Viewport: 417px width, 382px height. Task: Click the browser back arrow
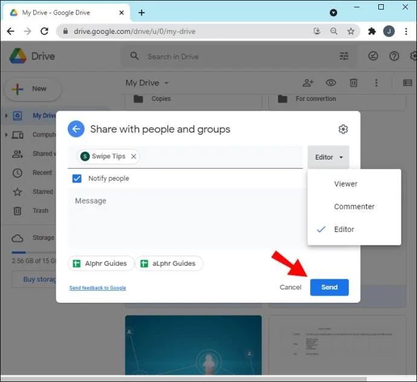pyautogui.click(x=11, y=31)
